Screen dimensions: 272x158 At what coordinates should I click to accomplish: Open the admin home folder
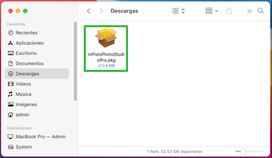tap(37, 115)
